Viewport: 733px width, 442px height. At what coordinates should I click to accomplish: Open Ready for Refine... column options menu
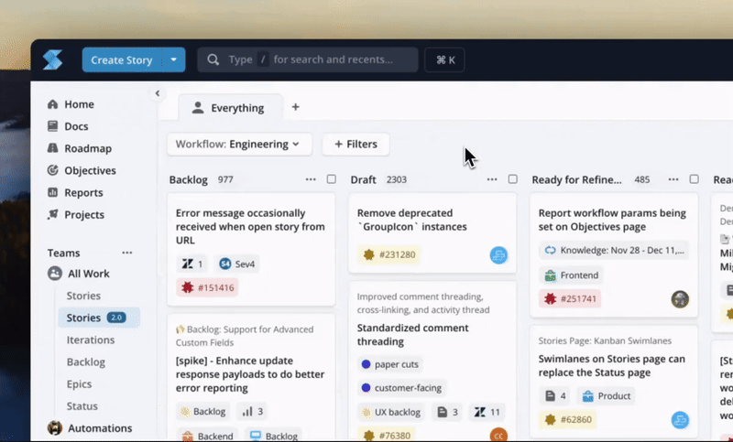click(673, 179)
